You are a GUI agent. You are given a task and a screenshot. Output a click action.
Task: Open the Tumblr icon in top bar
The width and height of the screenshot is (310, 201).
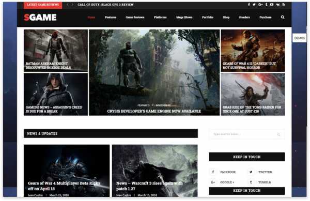pyautogui.click(x=266, y=4)
